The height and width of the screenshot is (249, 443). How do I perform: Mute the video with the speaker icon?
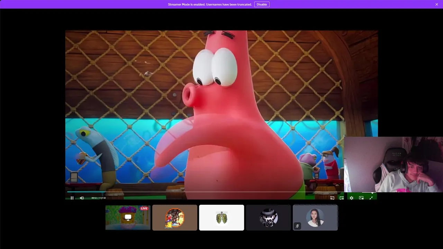pos(82,198)
